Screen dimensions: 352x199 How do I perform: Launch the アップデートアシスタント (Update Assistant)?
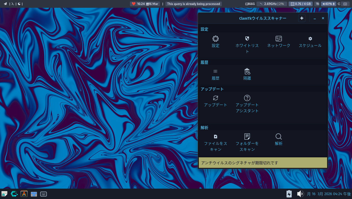click(247, 101)
